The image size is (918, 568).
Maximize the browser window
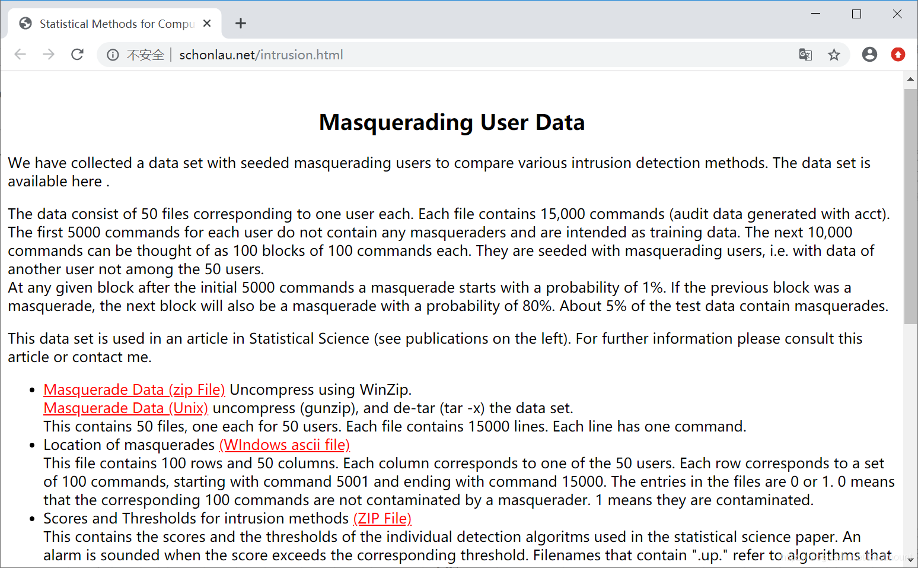[856, 14]
